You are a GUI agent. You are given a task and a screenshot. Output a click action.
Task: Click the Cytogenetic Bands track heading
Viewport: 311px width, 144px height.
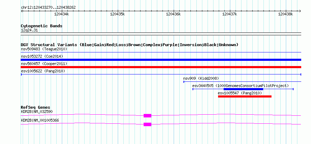point(42,26)
